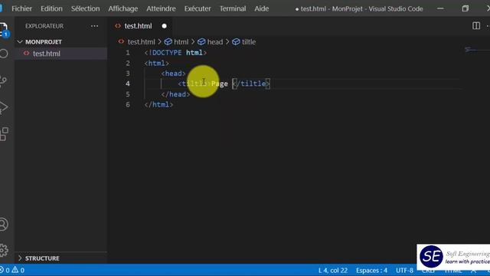
Task: Click the opening head tag on line 3
Action: click(173, 74)
